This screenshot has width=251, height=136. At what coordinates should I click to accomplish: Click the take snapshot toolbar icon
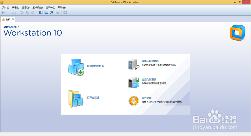[x=22, y=12]
